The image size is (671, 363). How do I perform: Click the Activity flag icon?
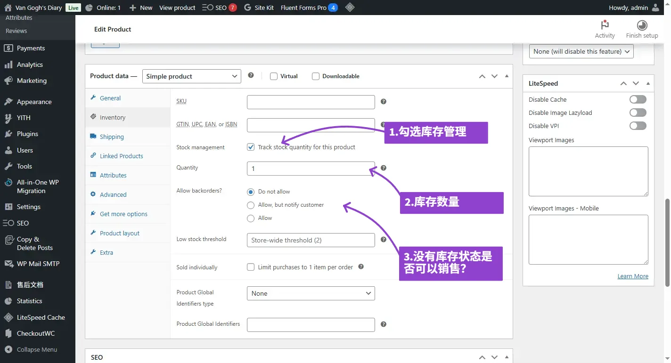605,25
